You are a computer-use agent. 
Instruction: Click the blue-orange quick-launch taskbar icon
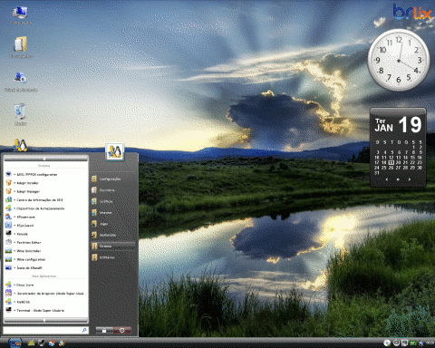tap(52, 343)
